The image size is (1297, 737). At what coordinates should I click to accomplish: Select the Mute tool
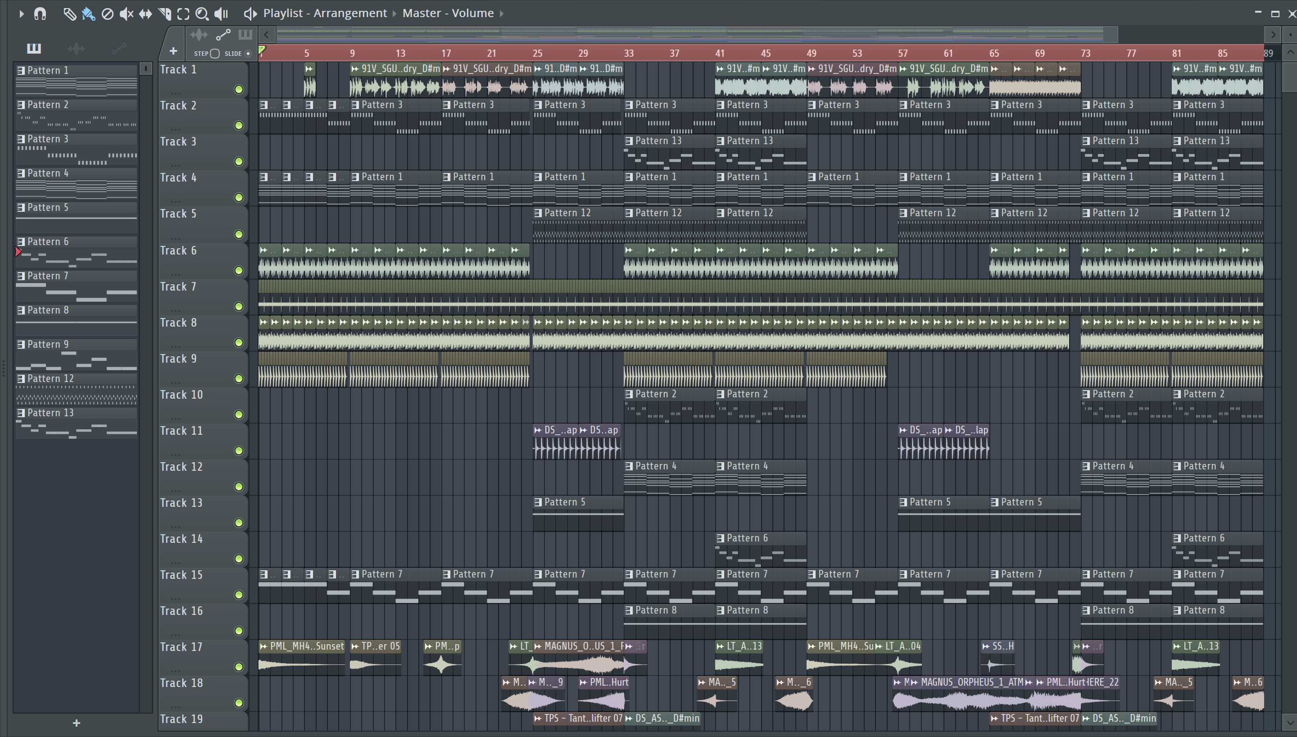(126, 14)
